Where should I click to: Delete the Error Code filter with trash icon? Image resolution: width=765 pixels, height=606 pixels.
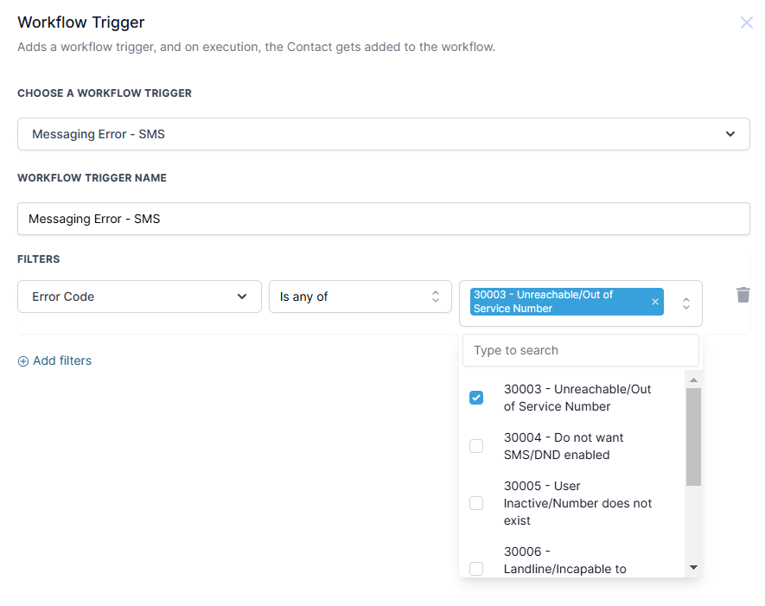point(743,295)
